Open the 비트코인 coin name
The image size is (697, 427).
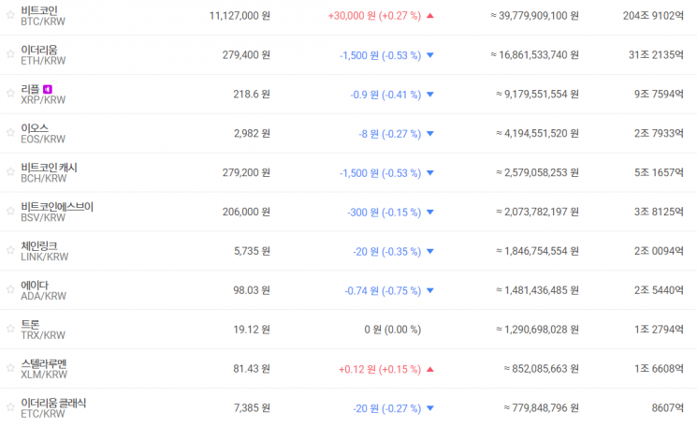(x=39, y=10)
